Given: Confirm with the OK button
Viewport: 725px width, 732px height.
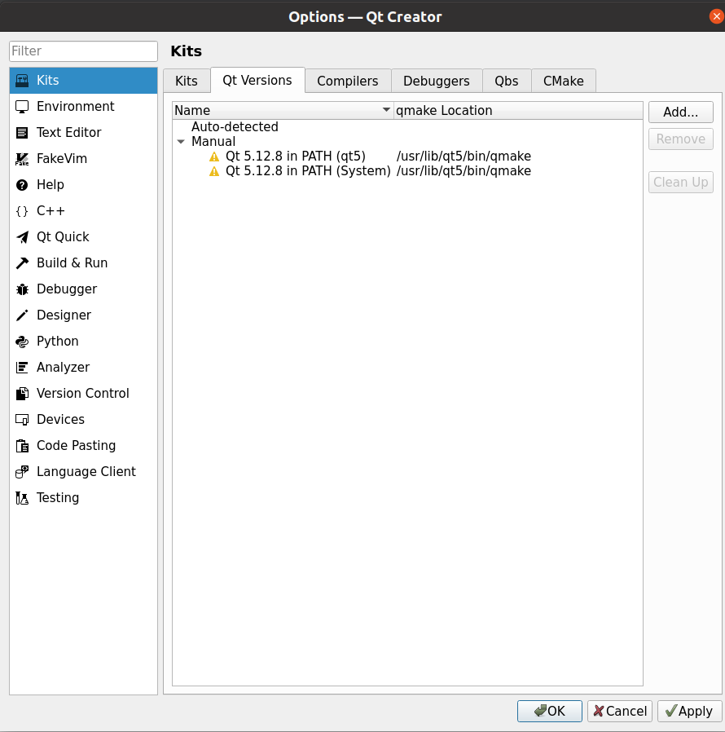Looking at the screenshot, I should click(550, 711).
